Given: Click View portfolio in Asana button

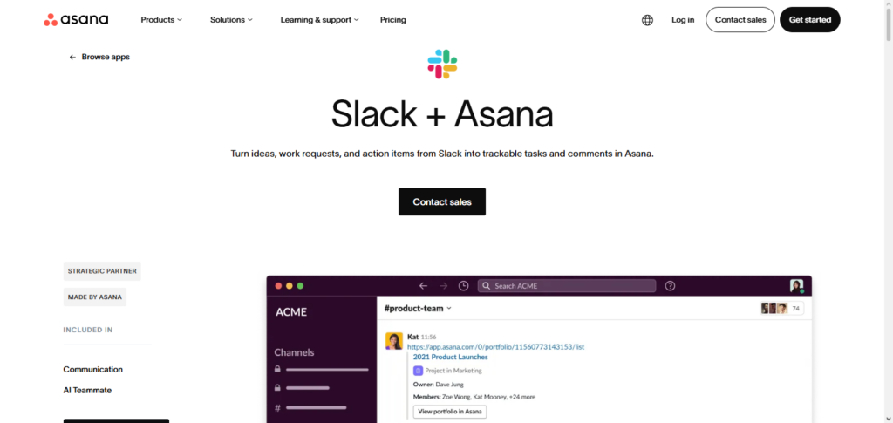Looking at the screenshot, I should (450, 412).
